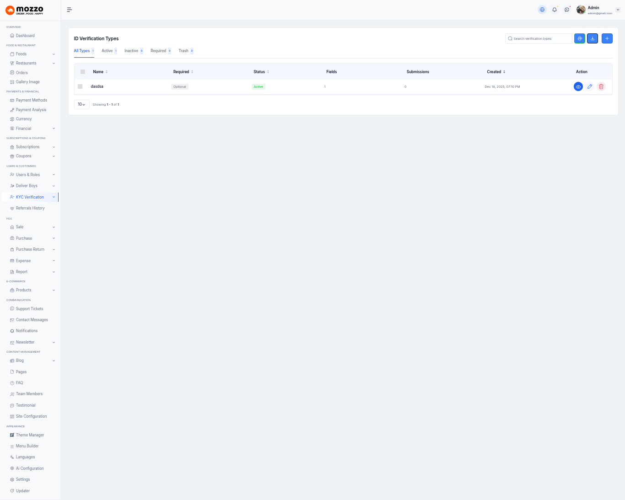This screenshot has width=625, height=500.
Task: Click the download export icon button
Action: (x=593, y=38)
